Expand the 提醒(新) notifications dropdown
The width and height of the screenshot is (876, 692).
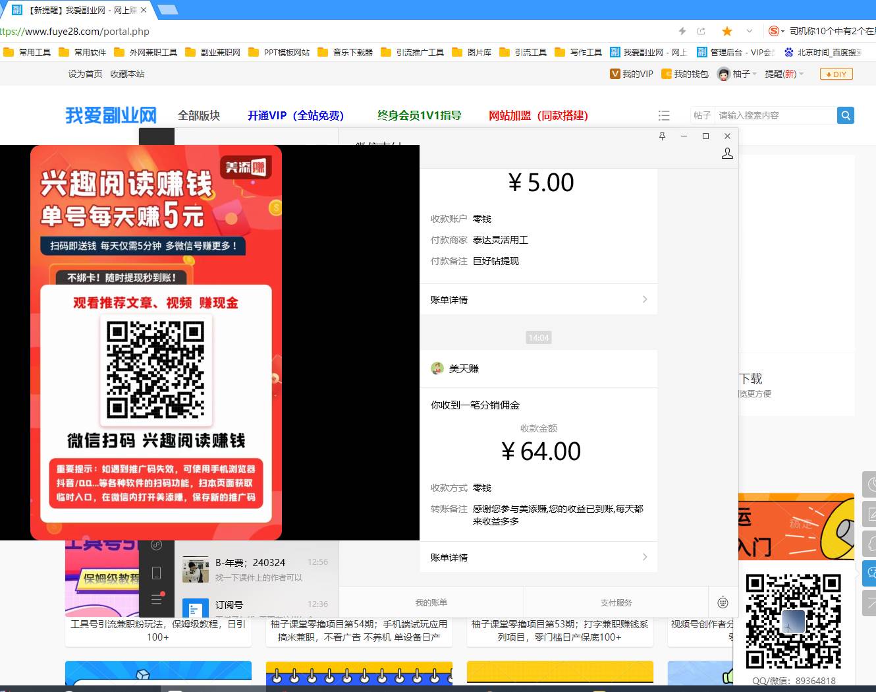(x=784, y=74)
